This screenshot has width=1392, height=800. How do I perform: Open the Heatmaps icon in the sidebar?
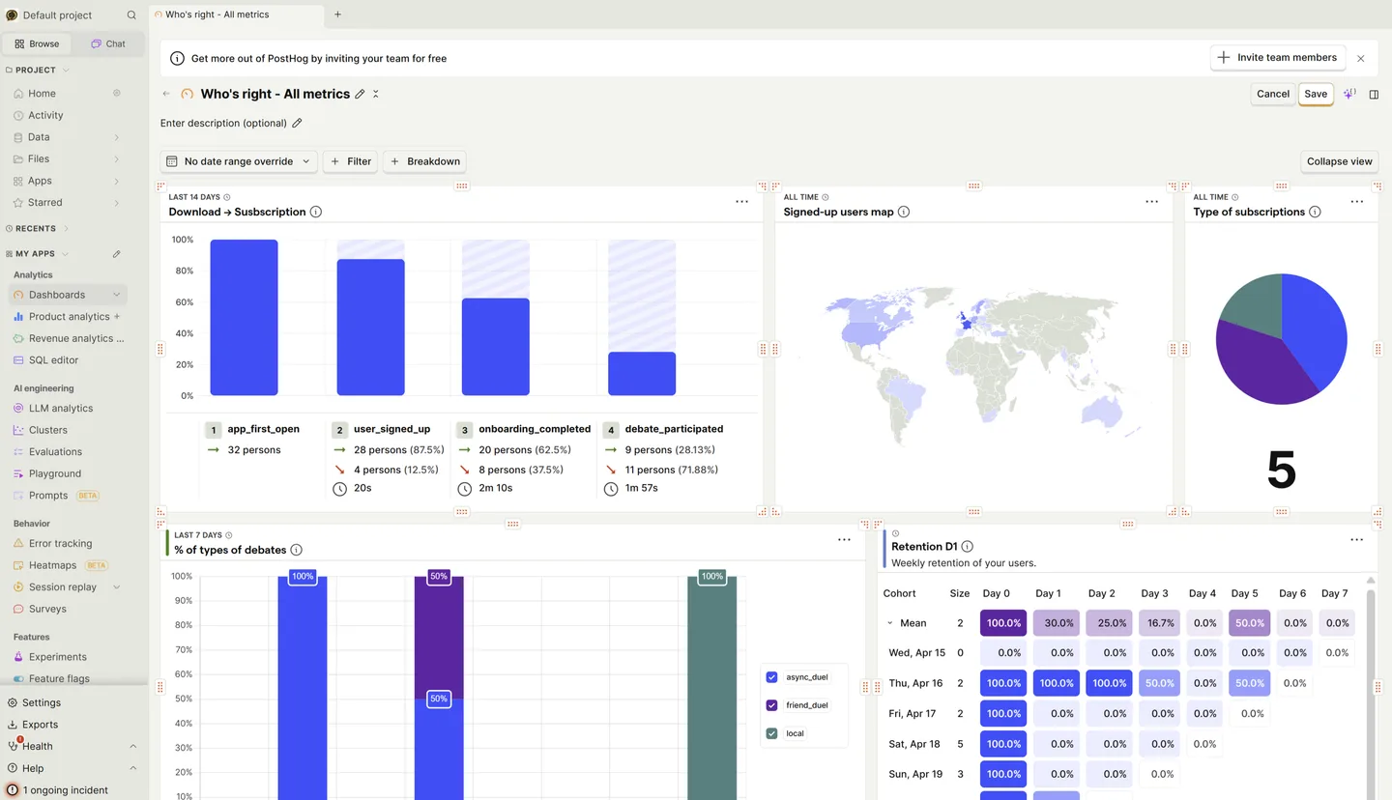18,565
